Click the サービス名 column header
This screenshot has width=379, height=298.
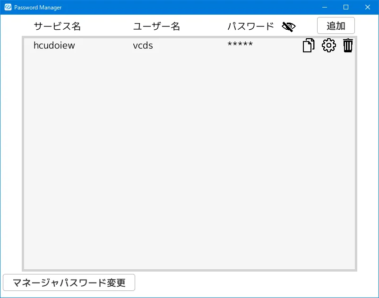(x=57, y=26)
